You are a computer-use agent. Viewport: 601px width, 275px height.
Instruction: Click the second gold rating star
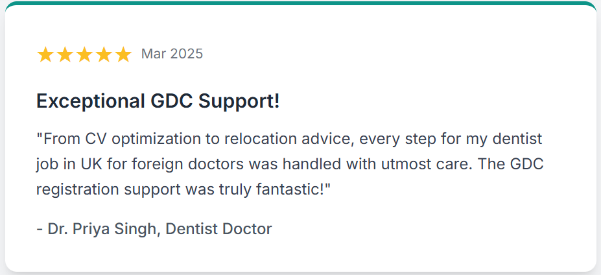pos(65,54)
